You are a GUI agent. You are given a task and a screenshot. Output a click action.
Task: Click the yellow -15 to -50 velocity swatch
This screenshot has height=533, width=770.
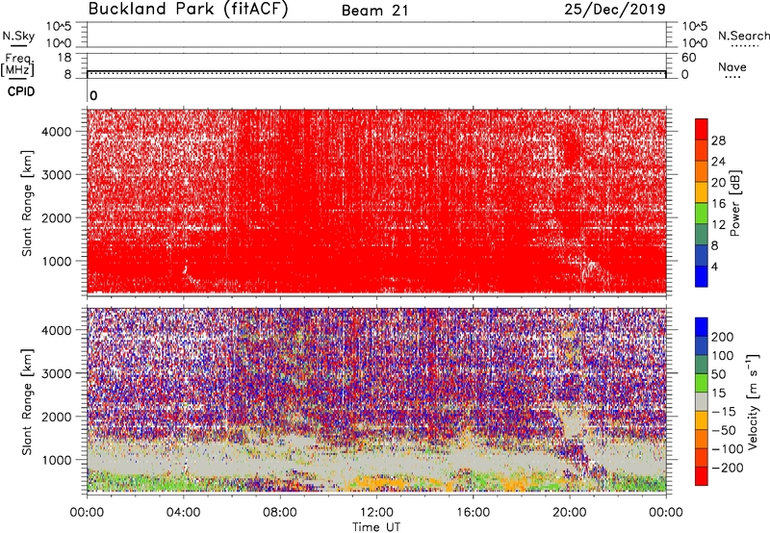point(702,420)
